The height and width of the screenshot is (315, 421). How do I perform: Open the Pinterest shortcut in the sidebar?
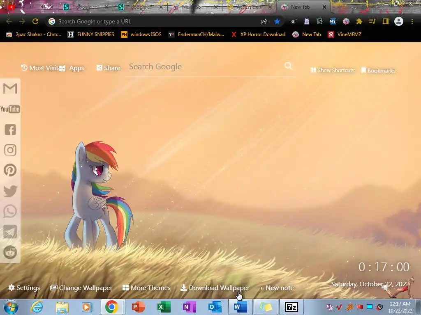pyautogui.click(x=10, y=170)
